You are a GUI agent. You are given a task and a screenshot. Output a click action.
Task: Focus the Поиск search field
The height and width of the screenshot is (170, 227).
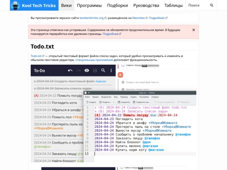[x=198, y=5]
